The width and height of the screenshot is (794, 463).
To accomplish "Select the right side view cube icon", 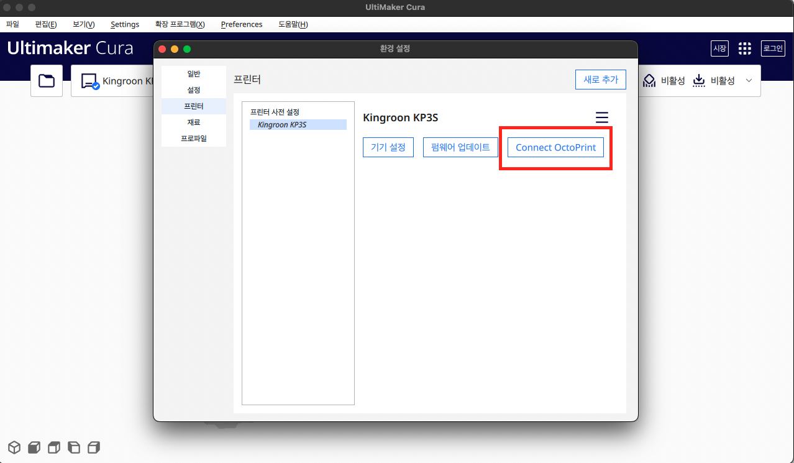I will [x=94, y=447].
